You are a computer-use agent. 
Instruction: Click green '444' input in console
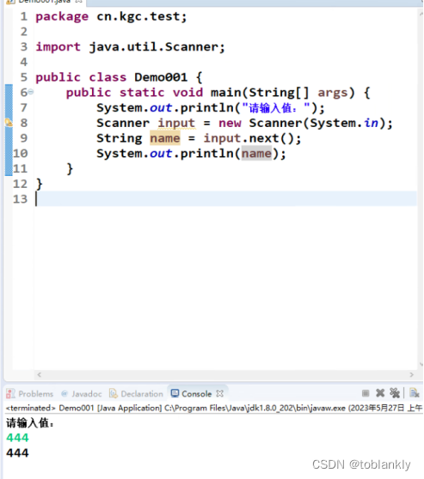coord(17,438)
